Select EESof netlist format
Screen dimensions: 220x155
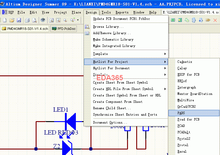(194, 81)
